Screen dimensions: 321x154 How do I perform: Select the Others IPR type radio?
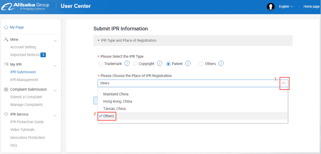[x=201, y=64]
